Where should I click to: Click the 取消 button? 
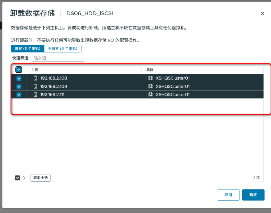tap(228, 195)
